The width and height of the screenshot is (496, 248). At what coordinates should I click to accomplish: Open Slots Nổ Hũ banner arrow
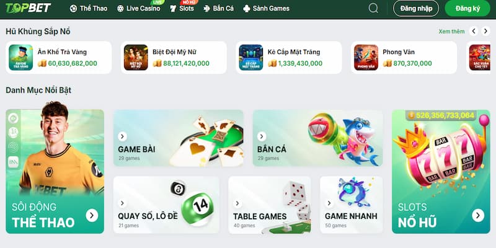click(478, 215)
